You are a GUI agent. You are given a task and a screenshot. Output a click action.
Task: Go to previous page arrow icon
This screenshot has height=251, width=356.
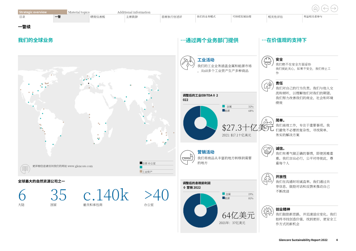tap(325, 8)
